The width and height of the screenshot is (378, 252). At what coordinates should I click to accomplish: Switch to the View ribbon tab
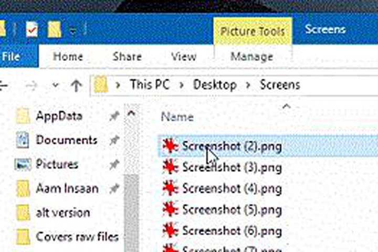click(184, 57)
